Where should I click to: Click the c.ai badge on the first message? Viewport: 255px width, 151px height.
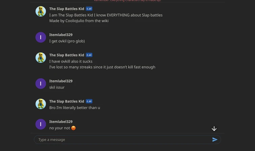(x=89, y=9)
